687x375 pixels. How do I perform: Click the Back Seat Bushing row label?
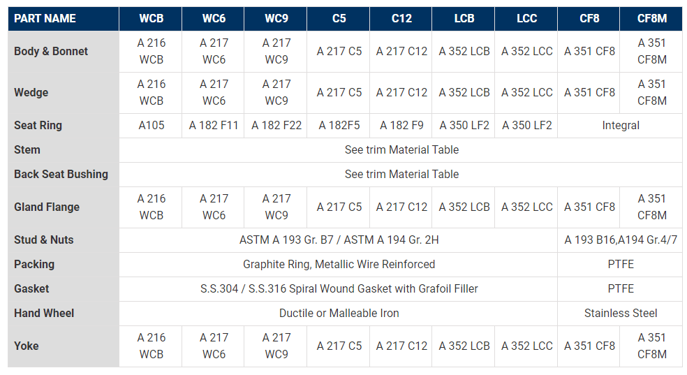pyautogui.click(x=61, y=174)
